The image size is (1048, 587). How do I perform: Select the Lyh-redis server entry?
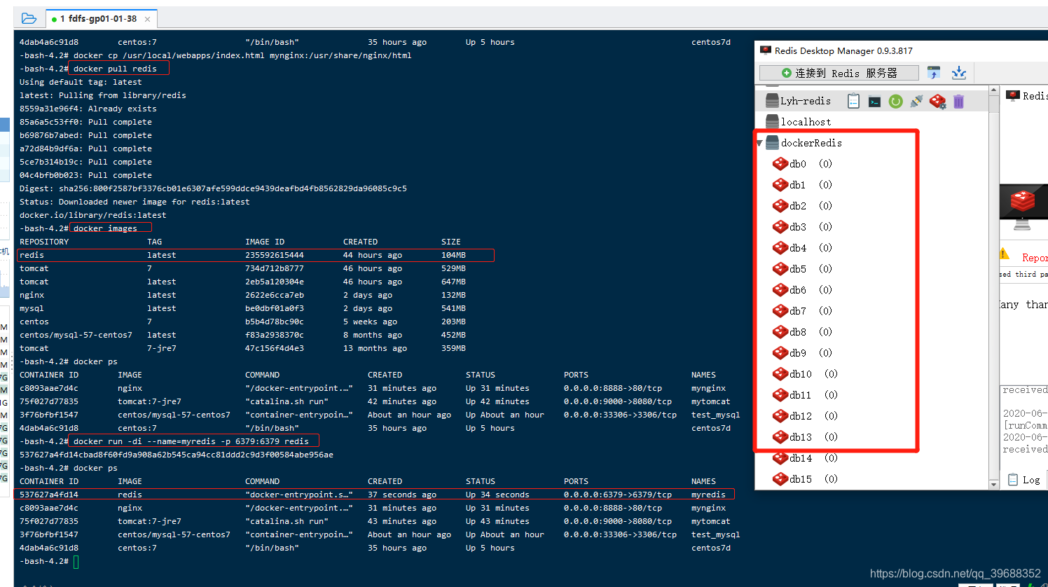tap(806, 101)
